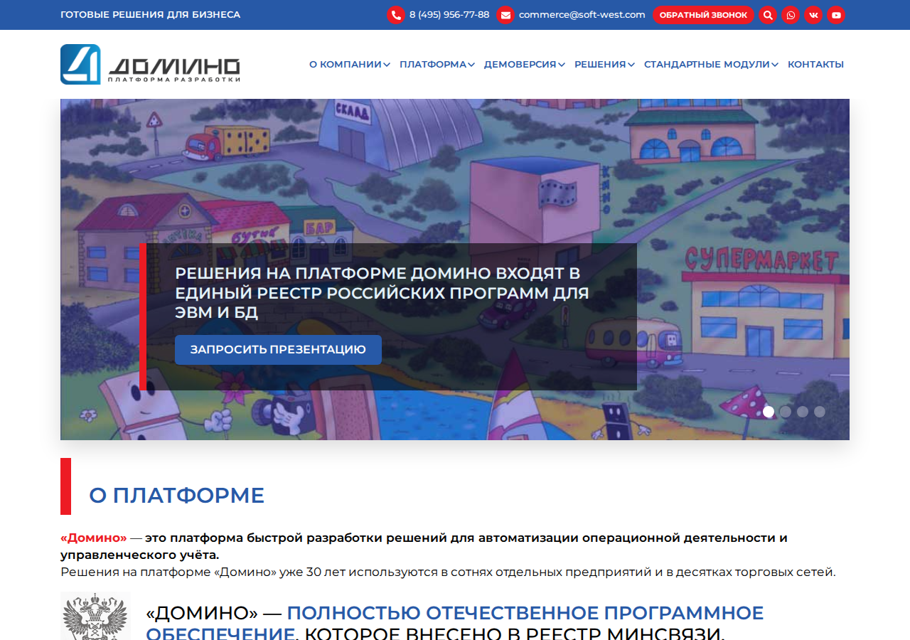Go to the Контакты page
Image resolution: width=910 pixels, height=640 pixels.
point(815,64)
